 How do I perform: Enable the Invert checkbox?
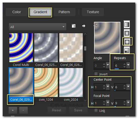(x=96, y=74)
